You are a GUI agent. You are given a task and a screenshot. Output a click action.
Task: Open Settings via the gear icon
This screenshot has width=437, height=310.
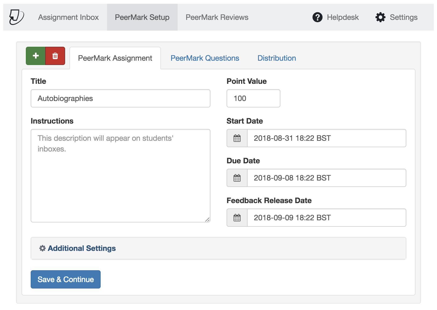380,17
